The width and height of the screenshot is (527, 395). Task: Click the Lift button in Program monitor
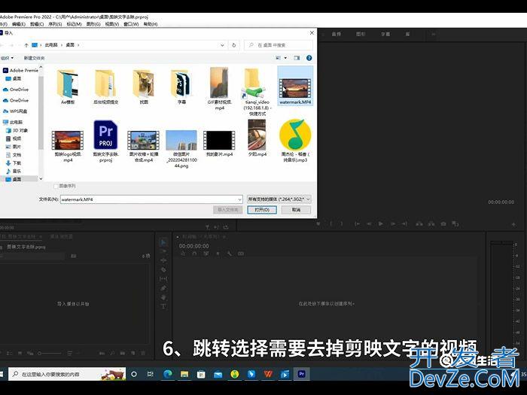(x=419, y=223)
